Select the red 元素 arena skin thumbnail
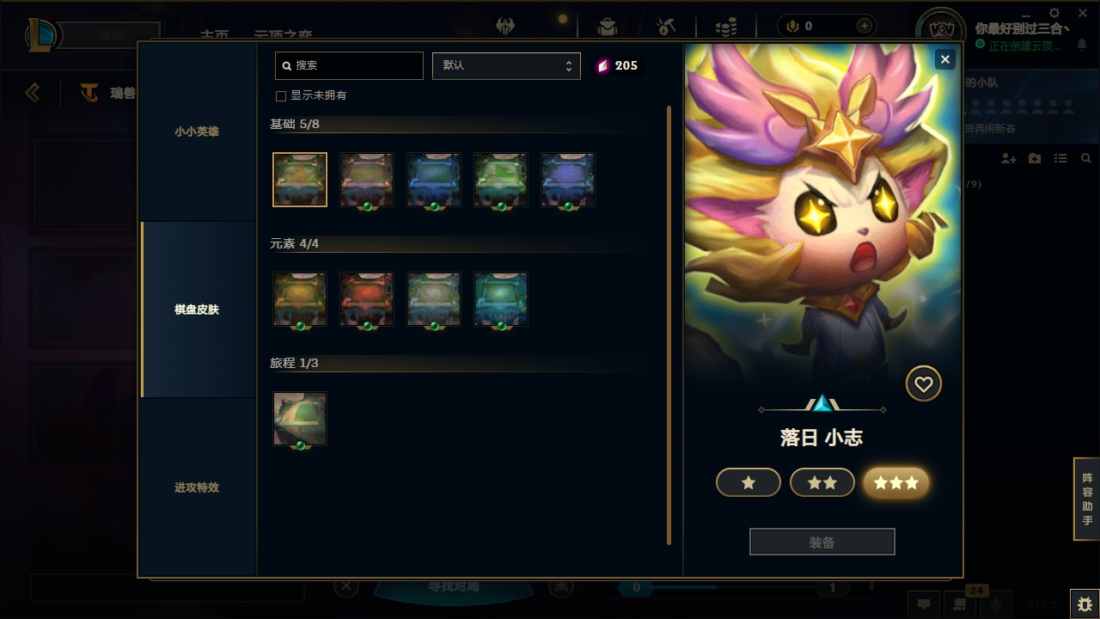This screenshot has width=1100, height=619. coord(367,299)
